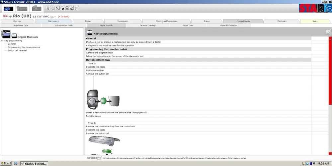Click the Stakis logo at top right
332x166 pixels.
click(315, 8)
